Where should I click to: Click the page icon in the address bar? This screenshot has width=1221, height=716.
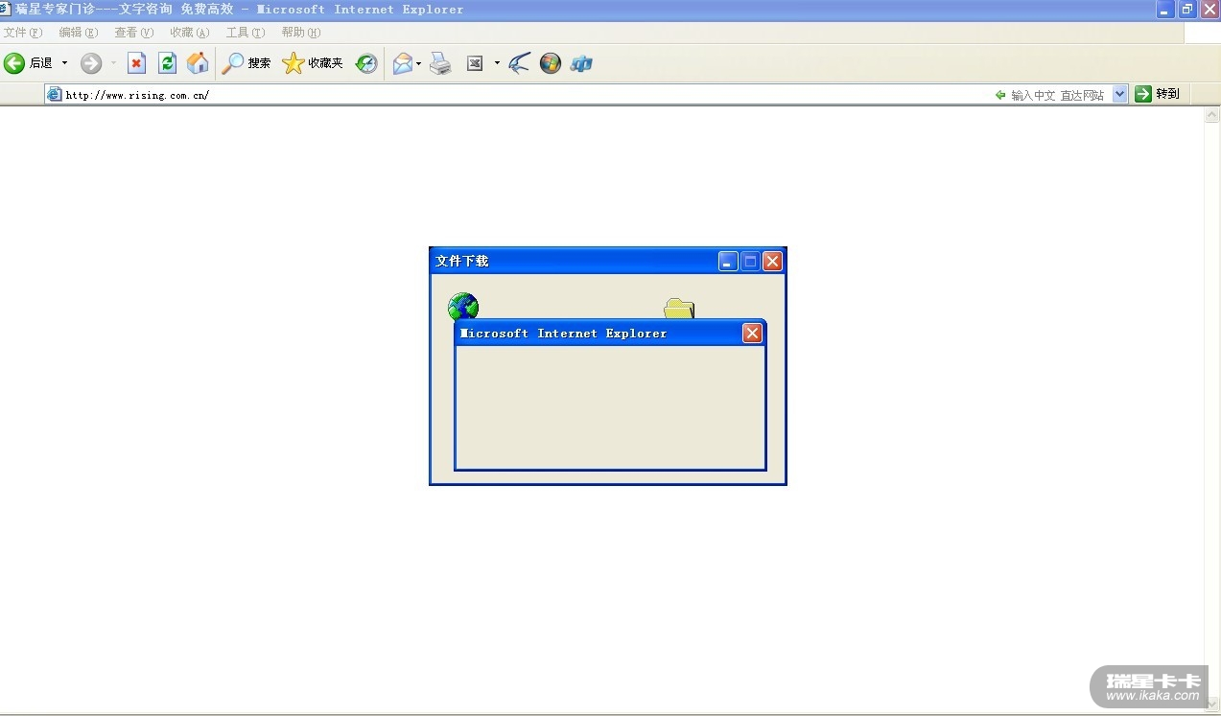[55, 94]
